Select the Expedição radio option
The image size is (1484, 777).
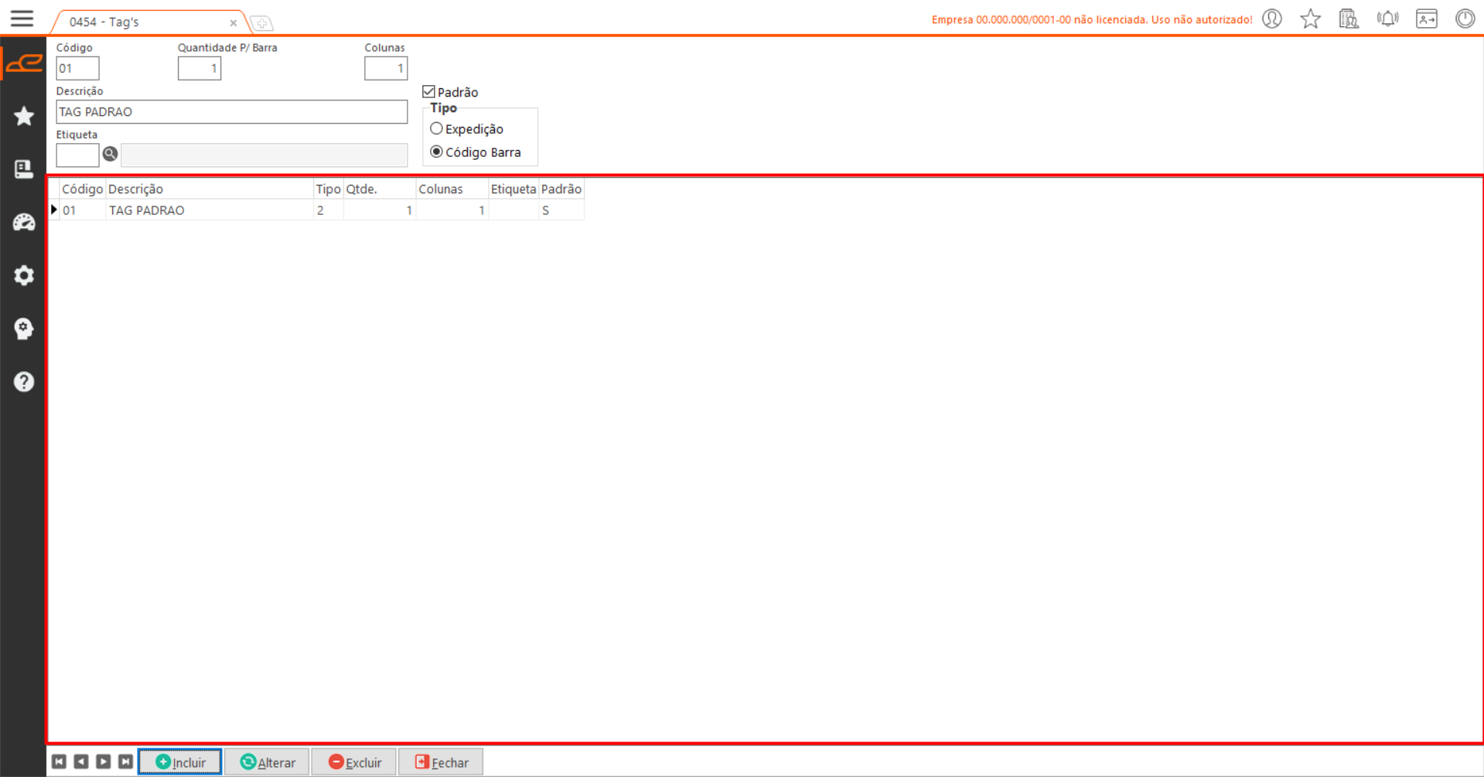click(437, 129)
